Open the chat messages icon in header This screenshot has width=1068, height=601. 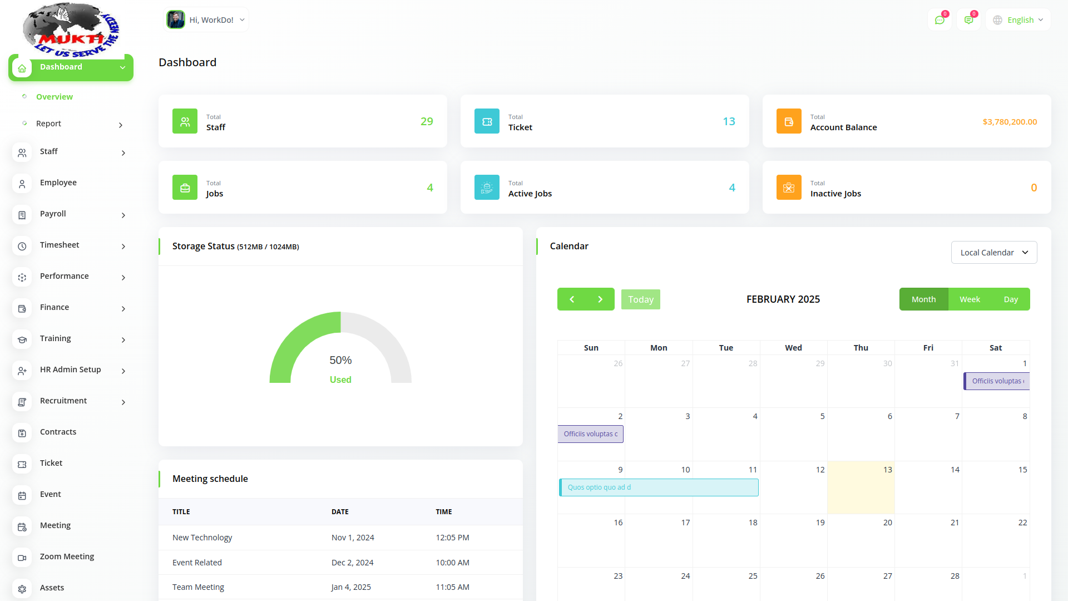coord(940,20)
